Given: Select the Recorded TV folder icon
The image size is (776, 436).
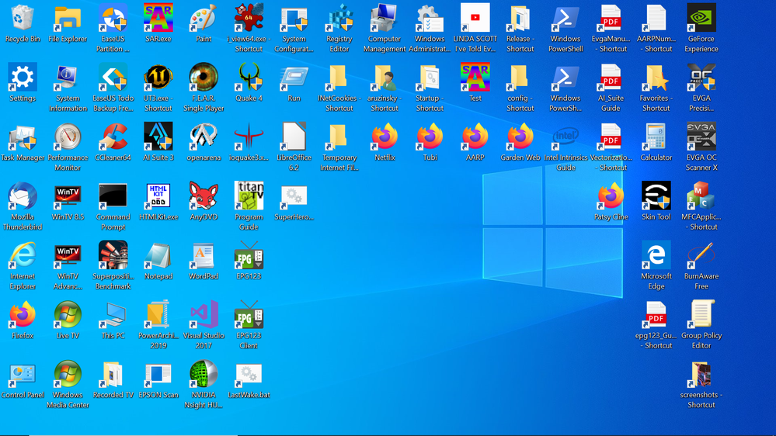Looking at the screenshot, I should pyautogui.click(x=113, y=374).
